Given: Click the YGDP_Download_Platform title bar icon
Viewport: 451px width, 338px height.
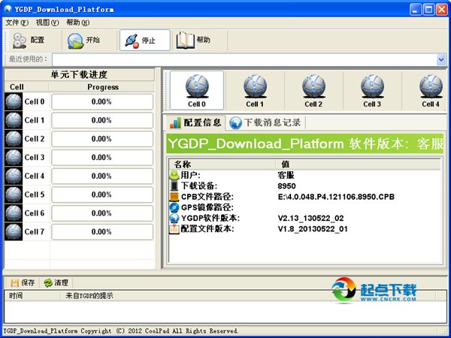Looking at the screenshot, I should click(8, 9).
